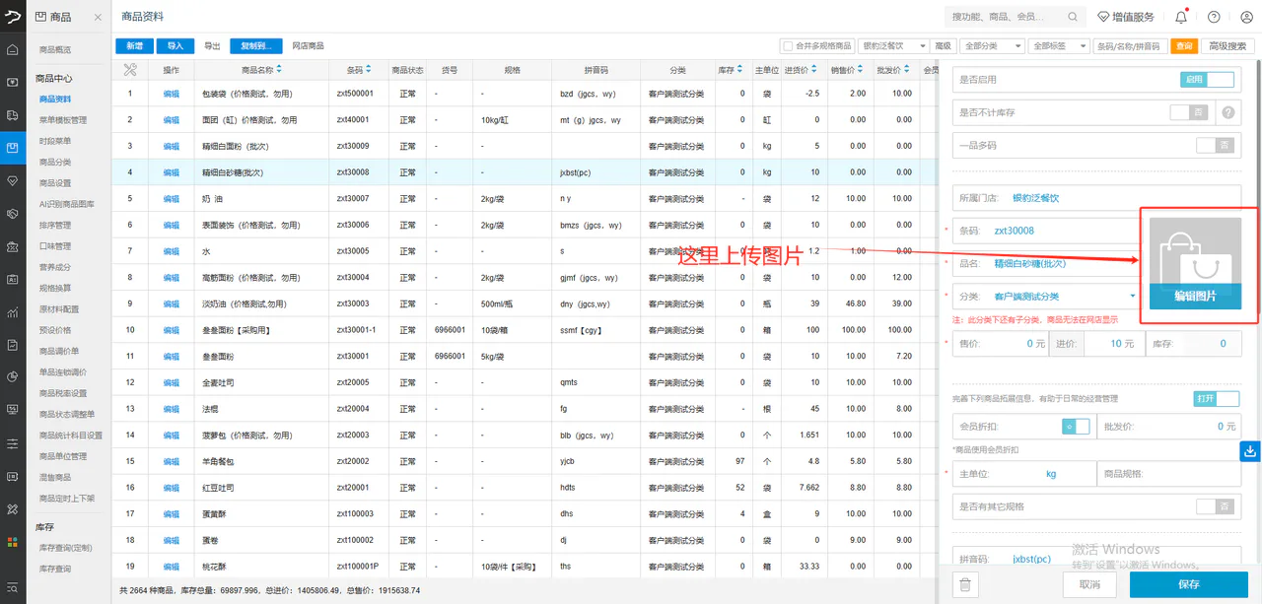The width and height of the screenshot is (1262, 604).
Task: Open the 复制到... button menu
Action: [255, 46]
